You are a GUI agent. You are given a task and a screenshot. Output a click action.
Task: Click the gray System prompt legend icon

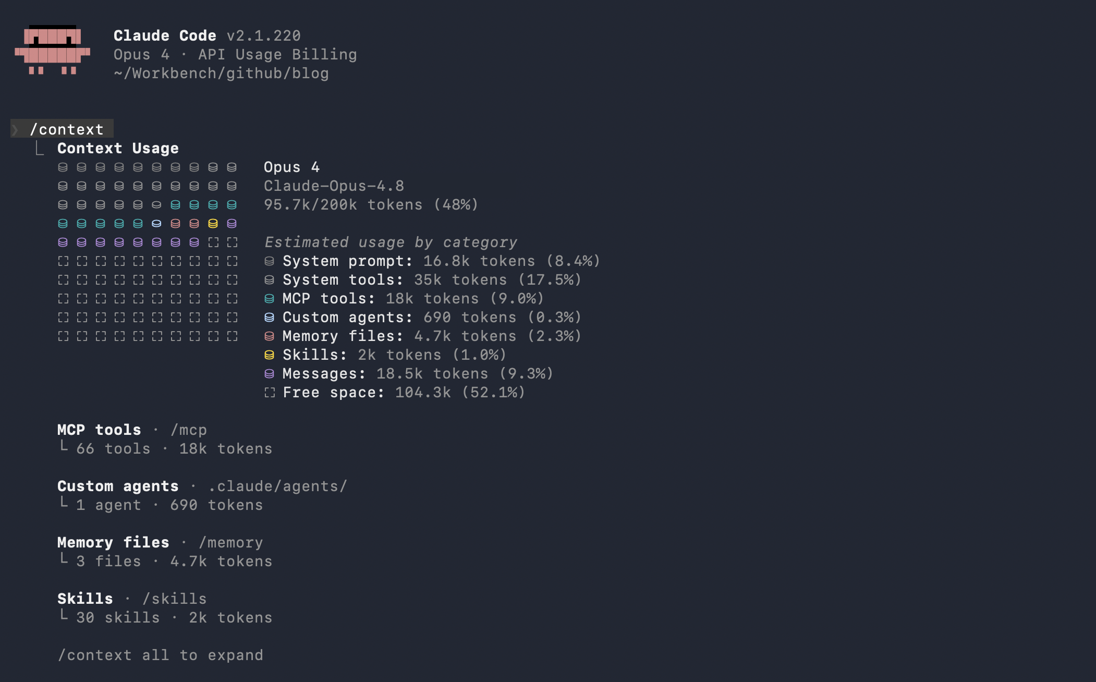[x=269, y=261]
